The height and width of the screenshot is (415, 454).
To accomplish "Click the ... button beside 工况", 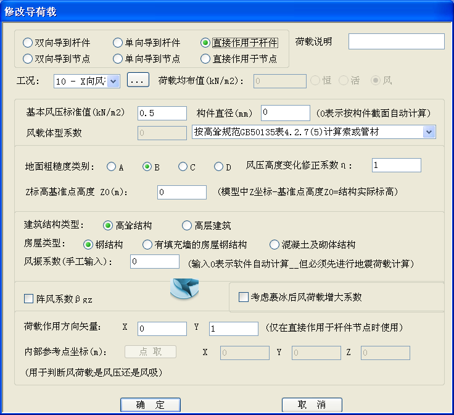I will (x=138, y=80).
